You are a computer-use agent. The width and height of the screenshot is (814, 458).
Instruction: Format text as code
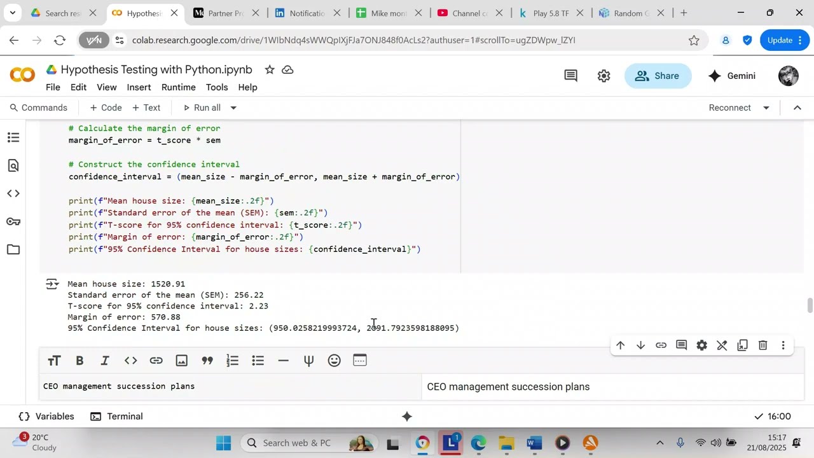tap(130, 361)
